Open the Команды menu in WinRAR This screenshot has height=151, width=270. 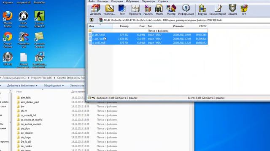point(103,1)
